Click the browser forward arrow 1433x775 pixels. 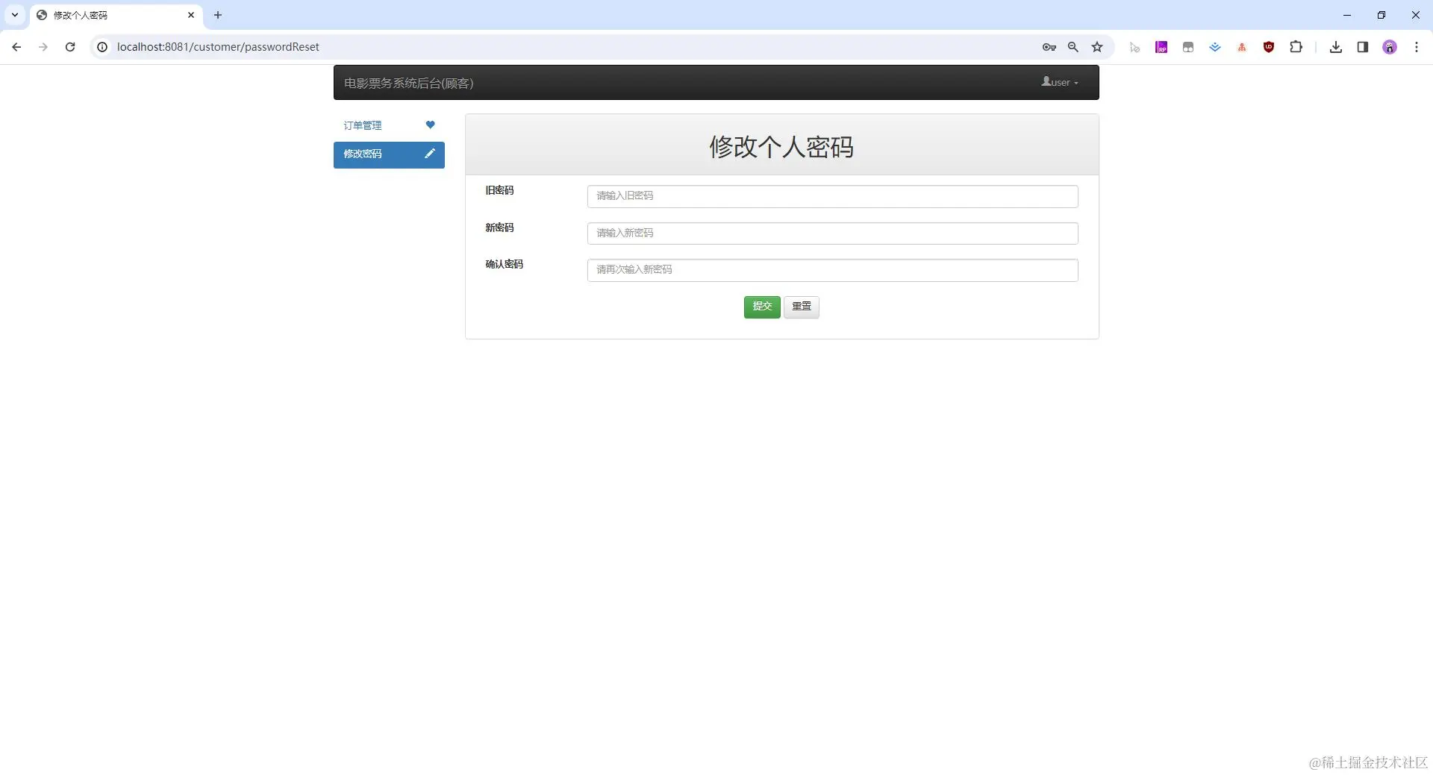(x=43, y=47)
